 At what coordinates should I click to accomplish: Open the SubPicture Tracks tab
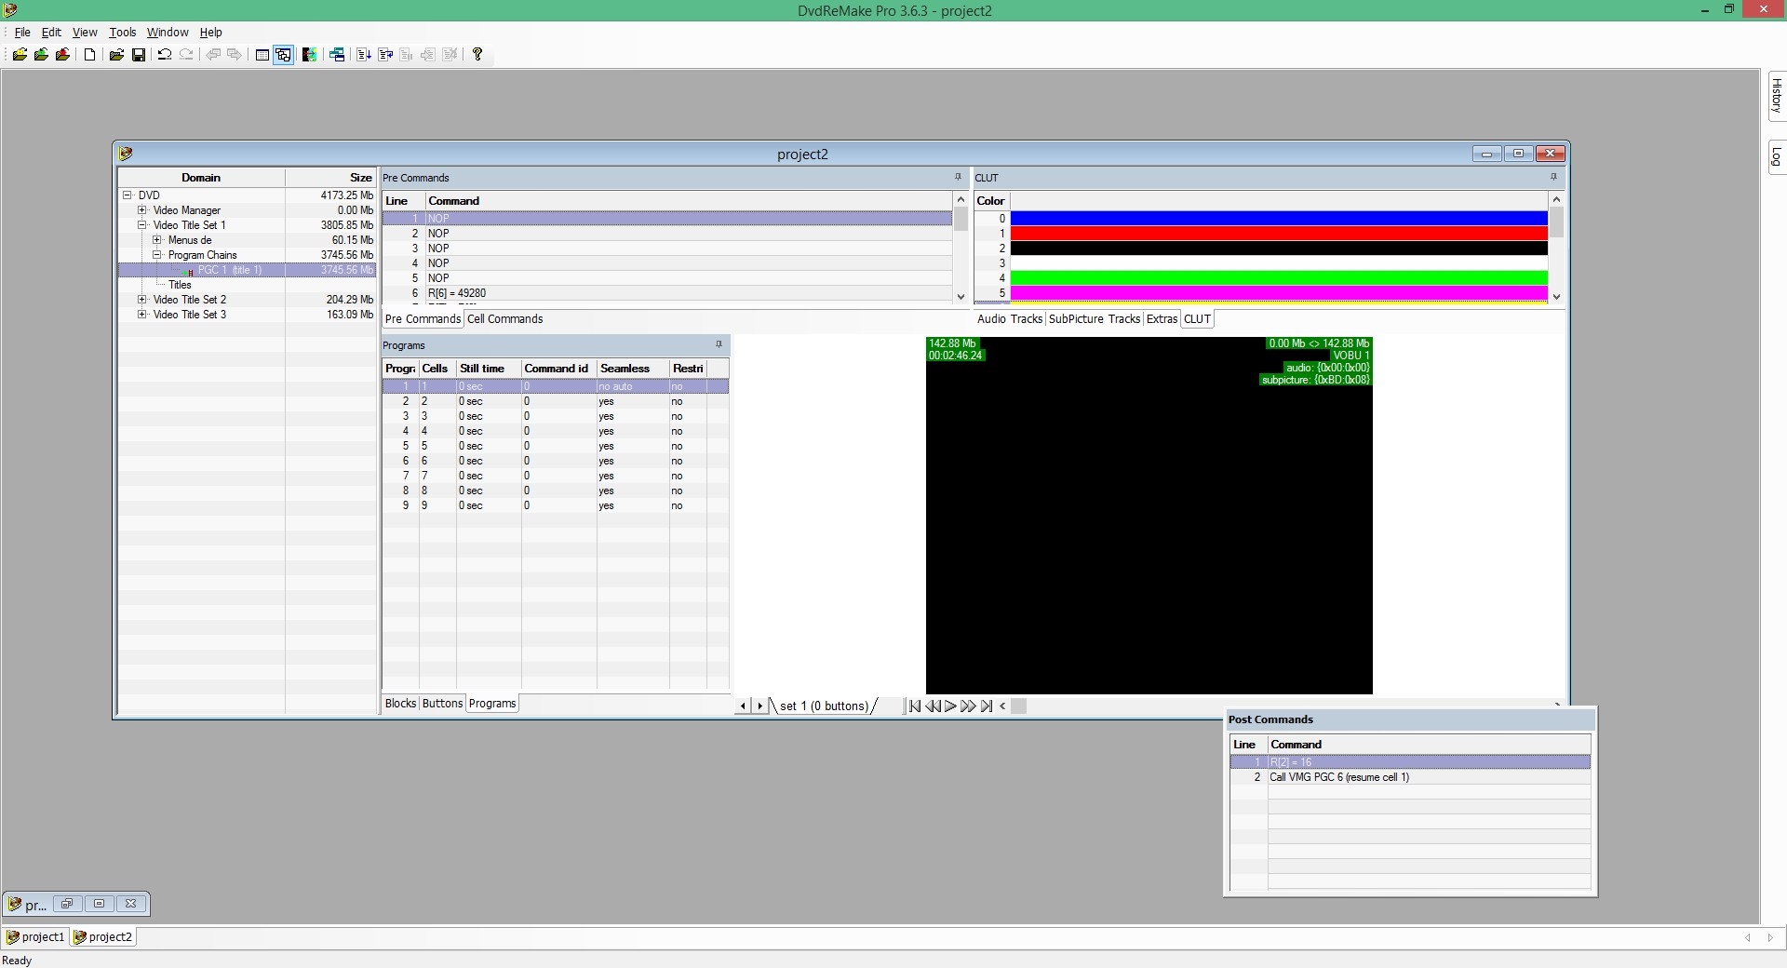point(1095,319)
